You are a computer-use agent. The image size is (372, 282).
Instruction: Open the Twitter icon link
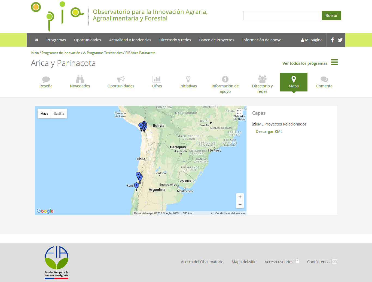point(340,40)
